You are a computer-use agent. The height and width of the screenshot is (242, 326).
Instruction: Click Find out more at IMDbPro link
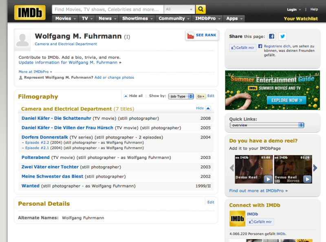tap(258, 191)
